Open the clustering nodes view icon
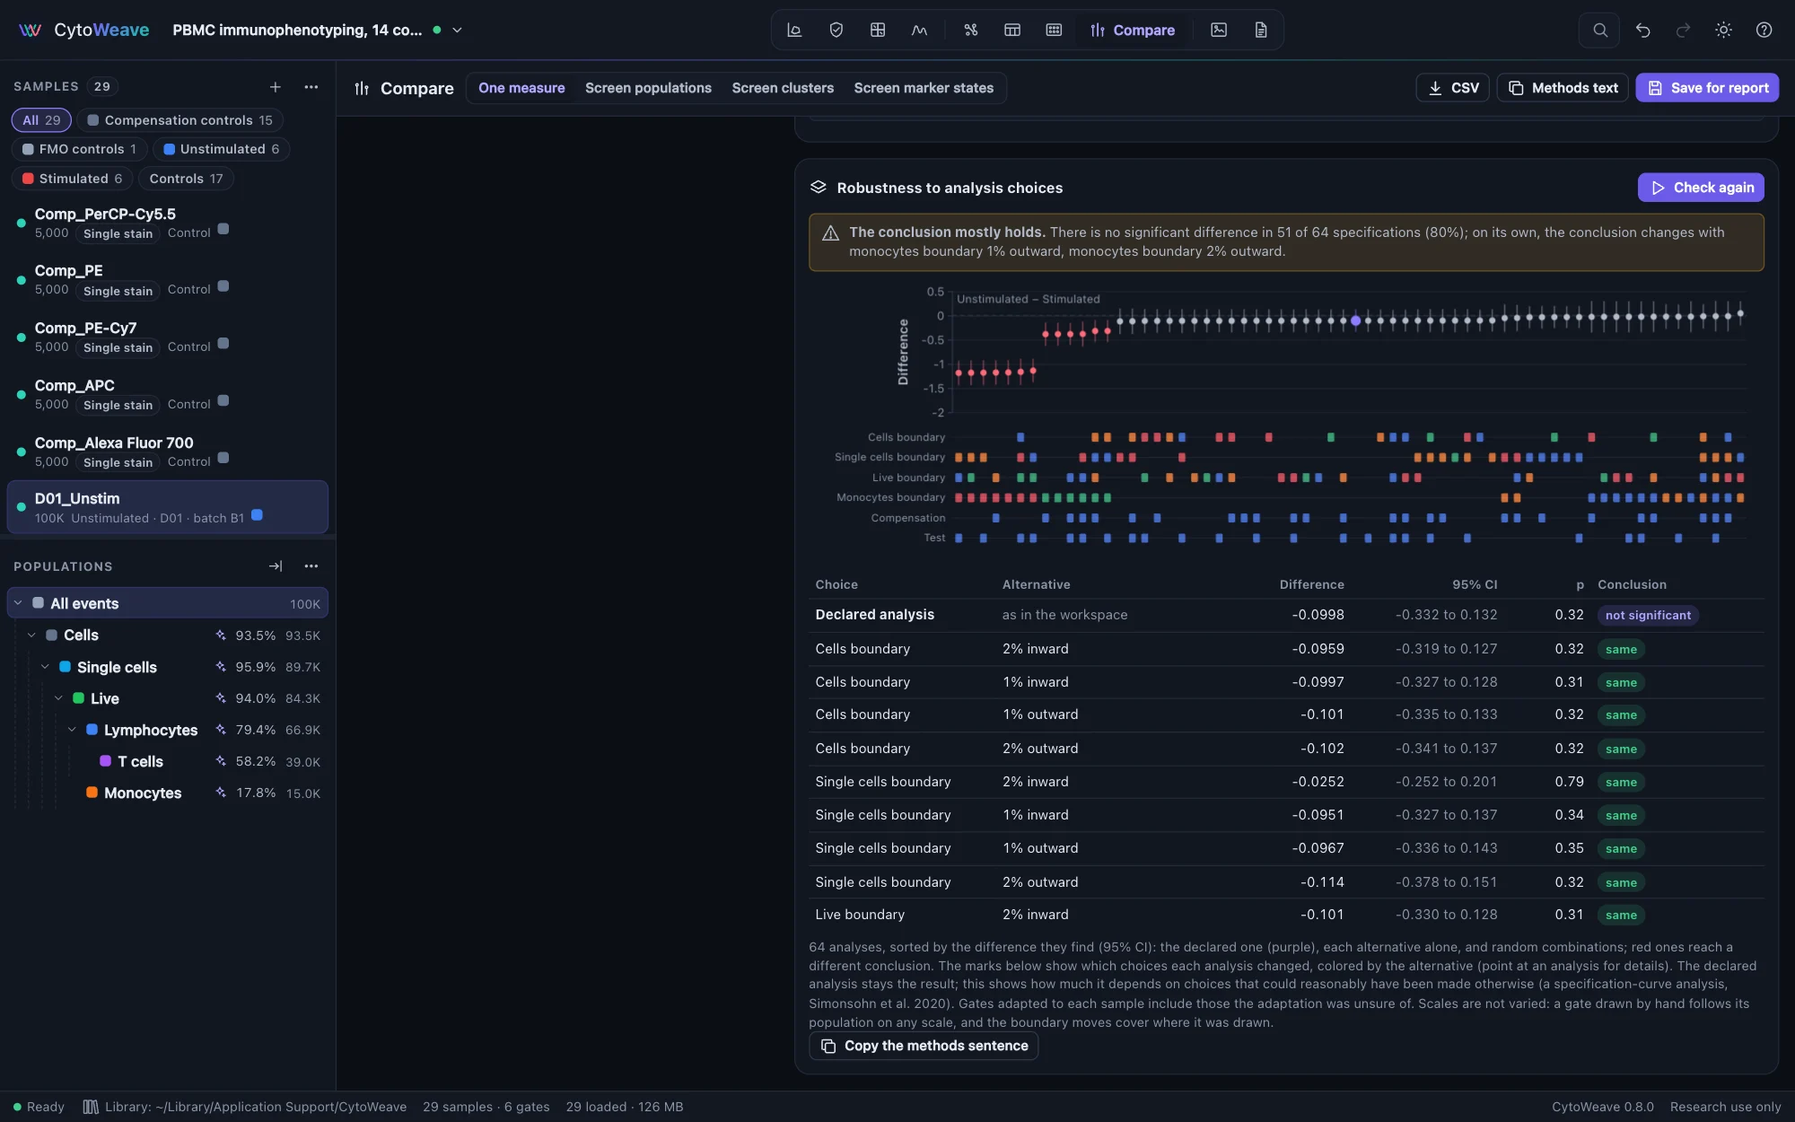 [971, 30]
